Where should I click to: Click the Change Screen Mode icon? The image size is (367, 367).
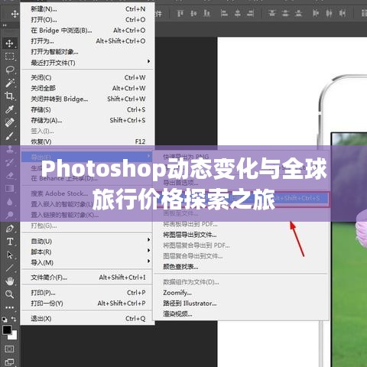(x=9, y=362)
